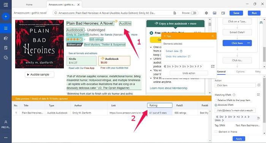The height and width of the screenshot is (143, 266).
Task: Toggle the workflow panel layout icon
Action: click(223, 13)
